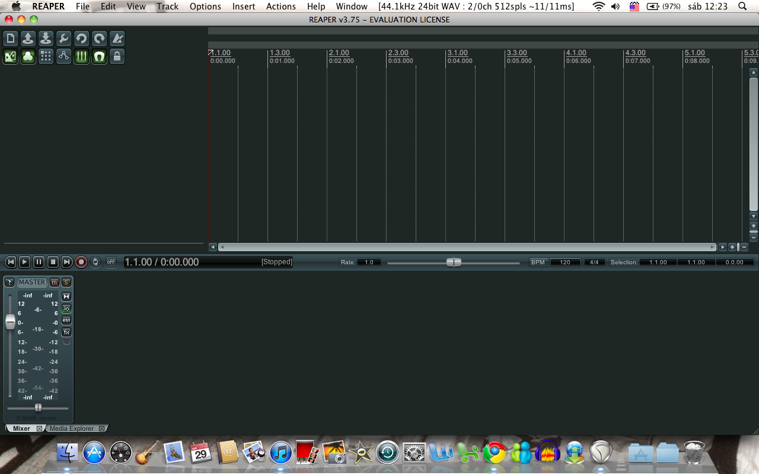
Task: Go to project start transport button
Action: pyautogui.click(x=11, y=262)
